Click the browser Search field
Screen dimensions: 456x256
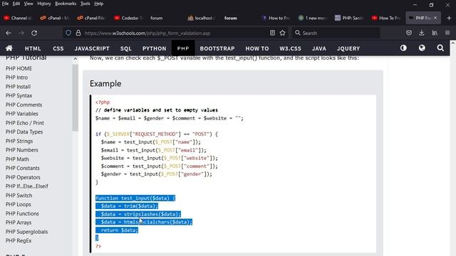coord(336,33)
